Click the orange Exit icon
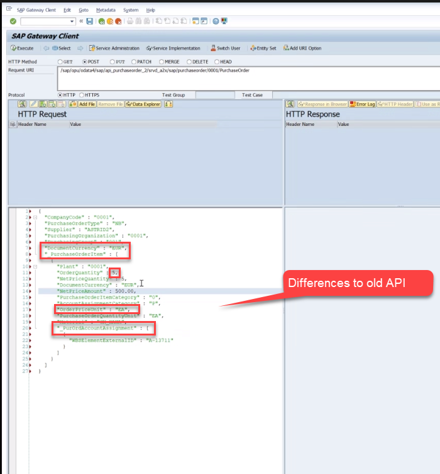440x474 pixels. click(110, 21)
